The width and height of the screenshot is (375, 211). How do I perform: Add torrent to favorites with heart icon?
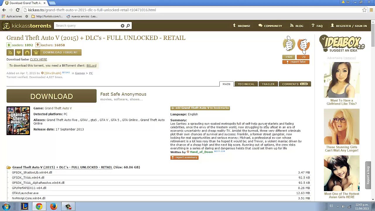tap(18, 52)
